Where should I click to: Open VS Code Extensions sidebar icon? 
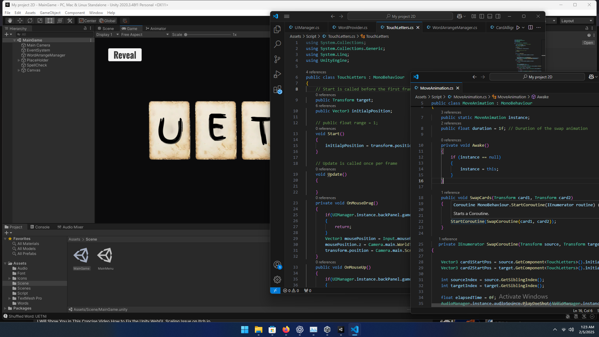277,90
